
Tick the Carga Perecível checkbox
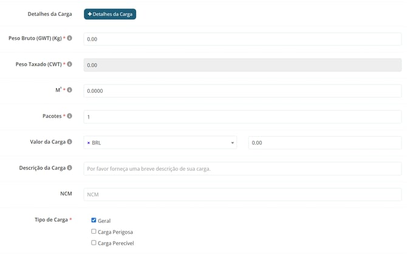click(94, 243)
